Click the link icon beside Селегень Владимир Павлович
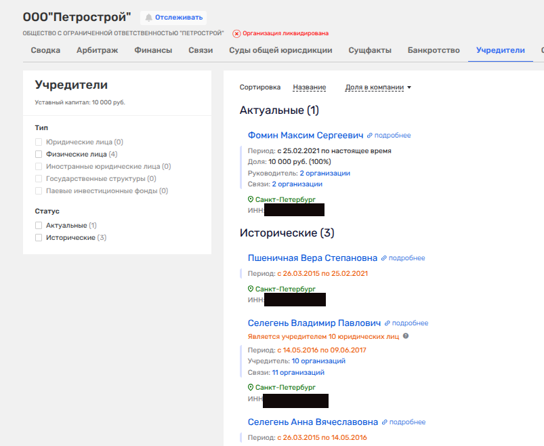The height and width of the screenshot is (446, 544). (x=388, y=323)
